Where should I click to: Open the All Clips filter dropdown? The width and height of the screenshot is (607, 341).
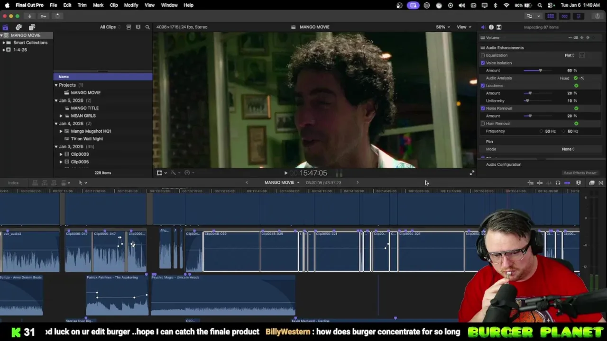110,27
